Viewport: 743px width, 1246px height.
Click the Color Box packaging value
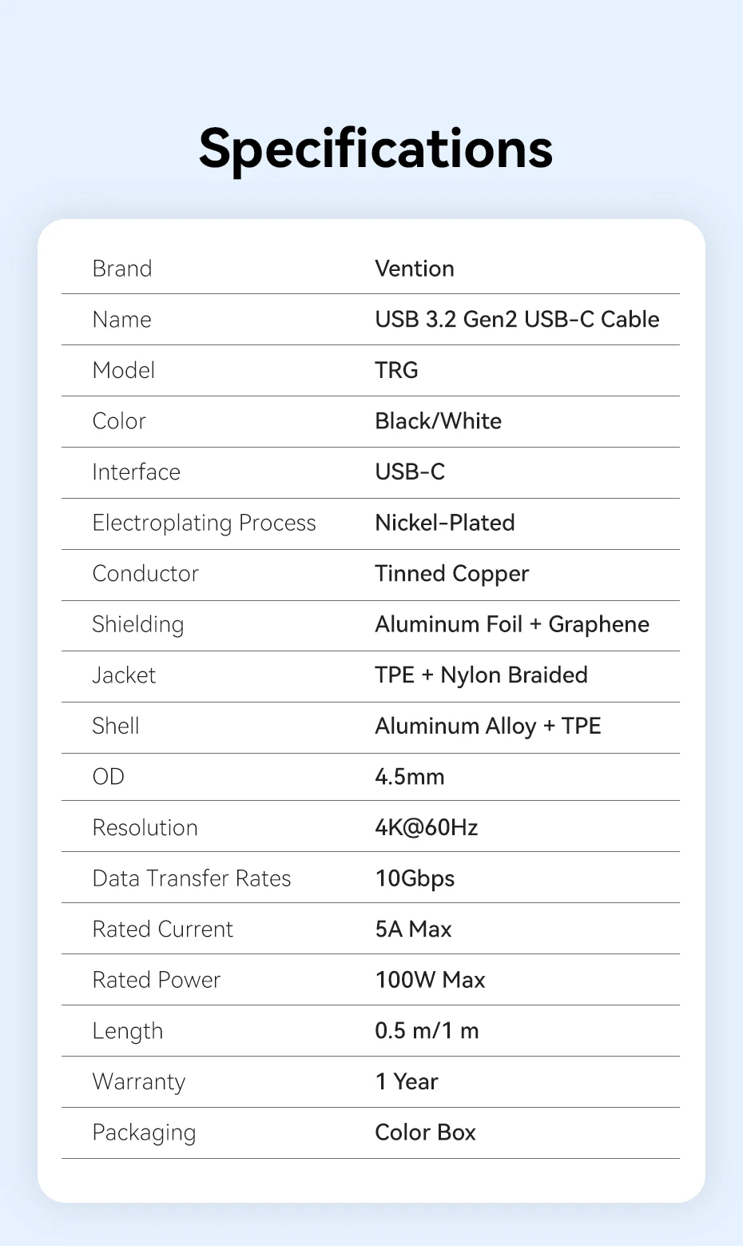(x=425, y=1133)
